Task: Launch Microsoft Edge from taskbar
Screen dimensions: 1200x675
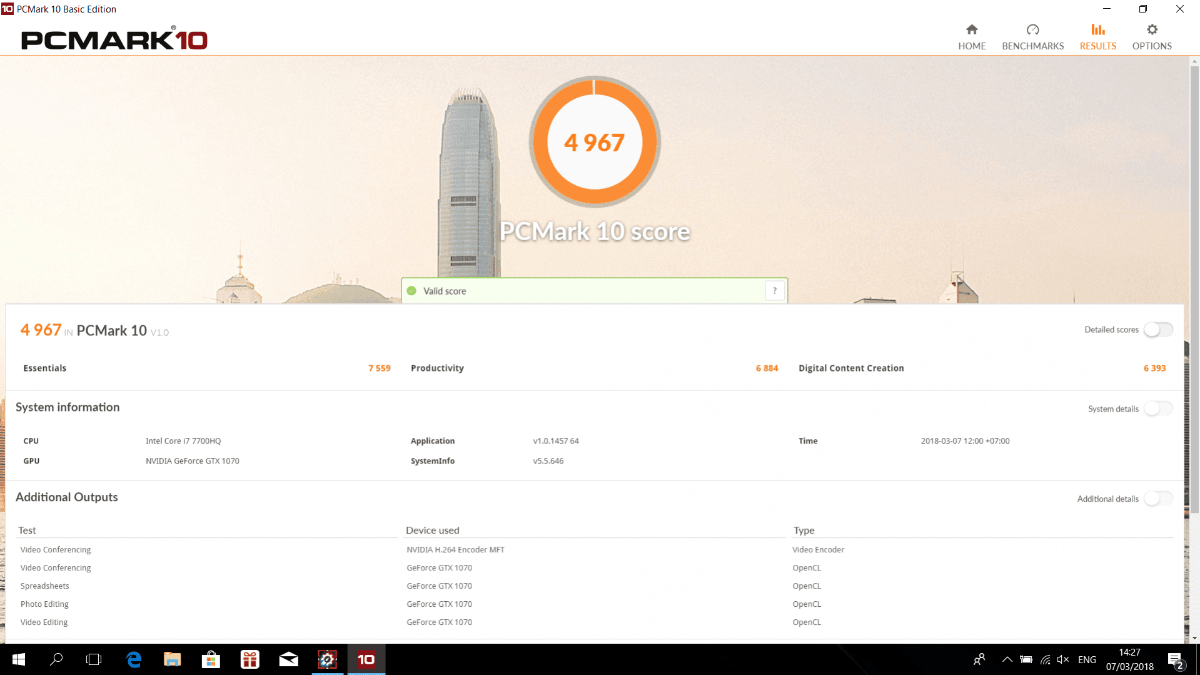Action: click(x=134, y=659)
